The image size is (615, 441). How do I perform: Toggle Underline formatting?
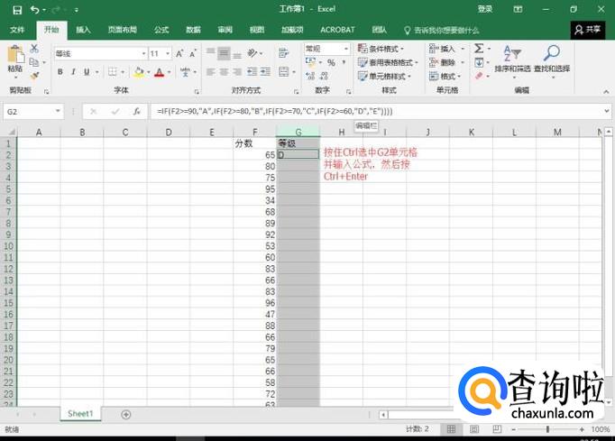coord(87,72)
